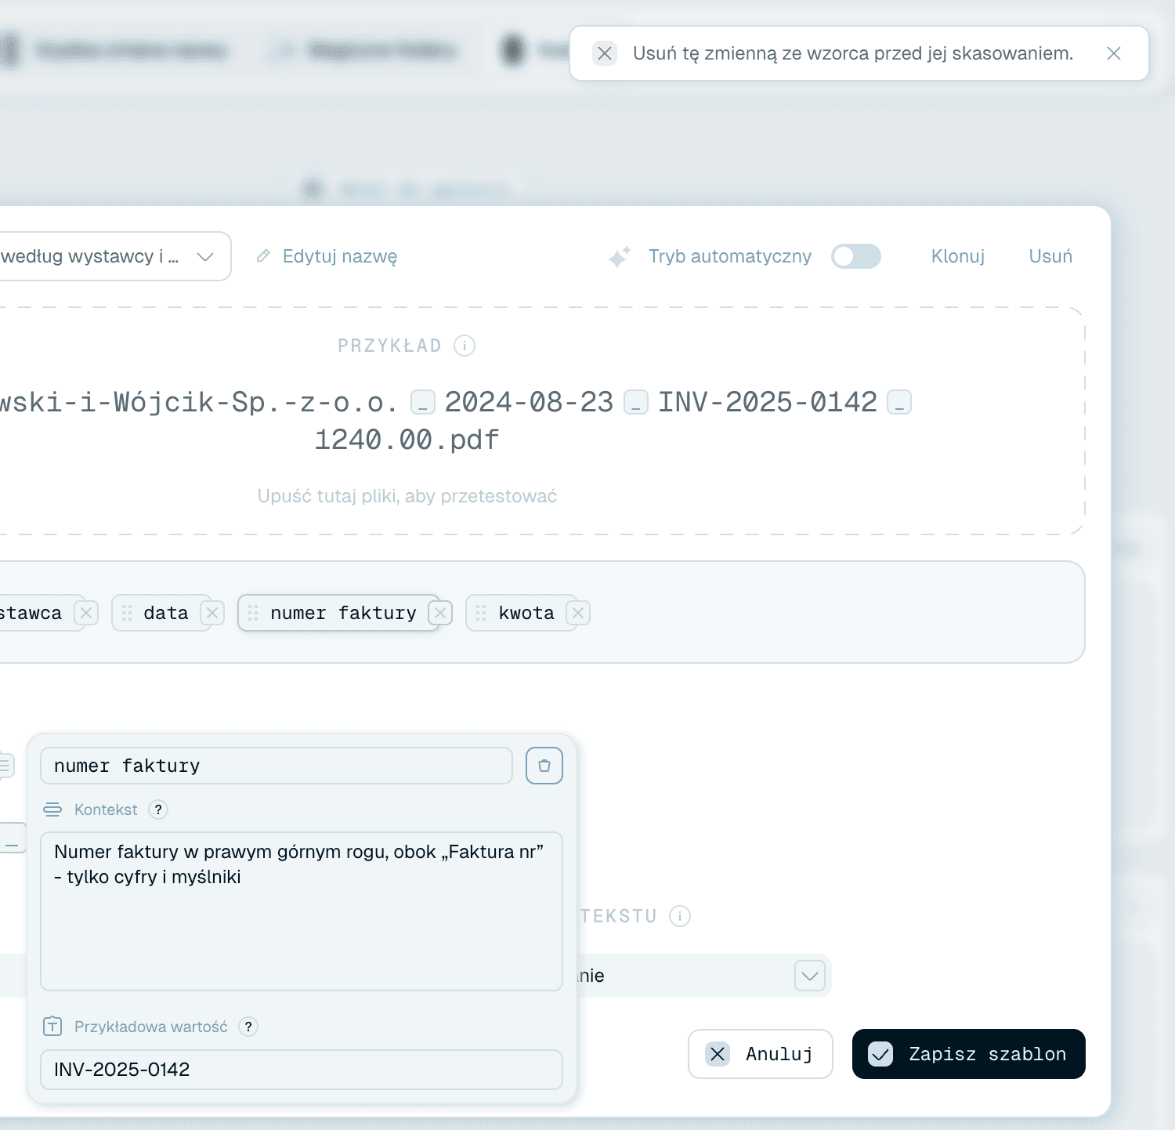Image resolution: width=1175 pixels, height=1130 pixels.
Task: Remove the 'kwota' variable chip
Action: click(x=578, y=613)
